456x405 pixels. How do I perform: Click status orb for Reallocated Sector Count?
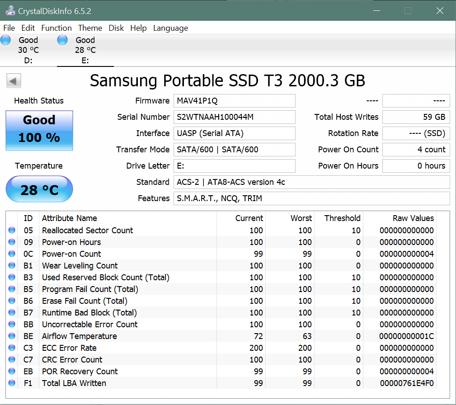click(12, 231)
